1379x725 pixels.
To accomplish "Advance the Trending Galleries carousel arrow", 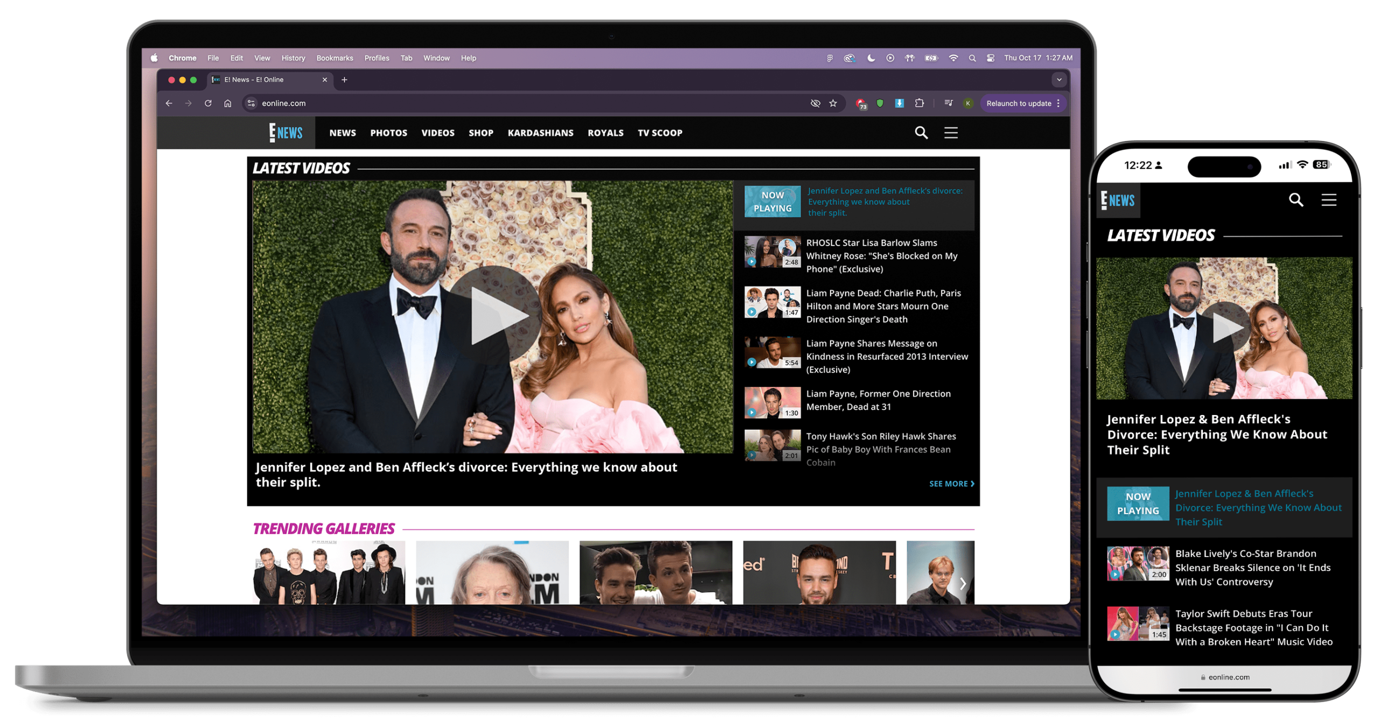I will (x=962, y=583).
